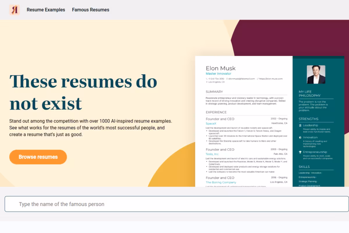Click the Browse resumes button
The width and height of the screenshot is (349, 233).
[38, 157]
